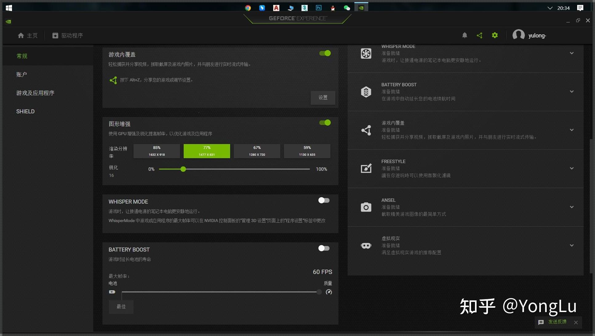Click the send feedback chat icon
This screenshot has height=336, width=595.
pos(541,322)
